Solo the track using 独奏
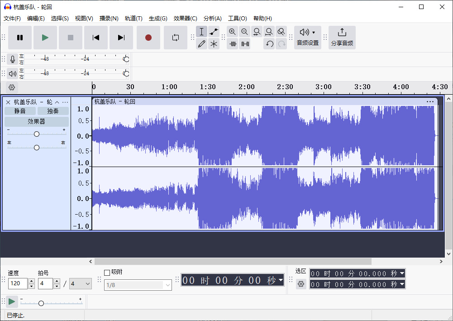Viewport: 453px width, 321px height. point(52,110)
